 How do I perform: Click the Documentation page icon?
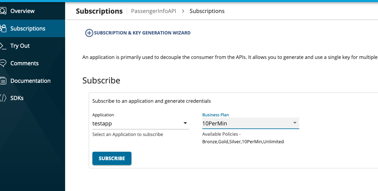pyautogui.click(x=3, y=81)
